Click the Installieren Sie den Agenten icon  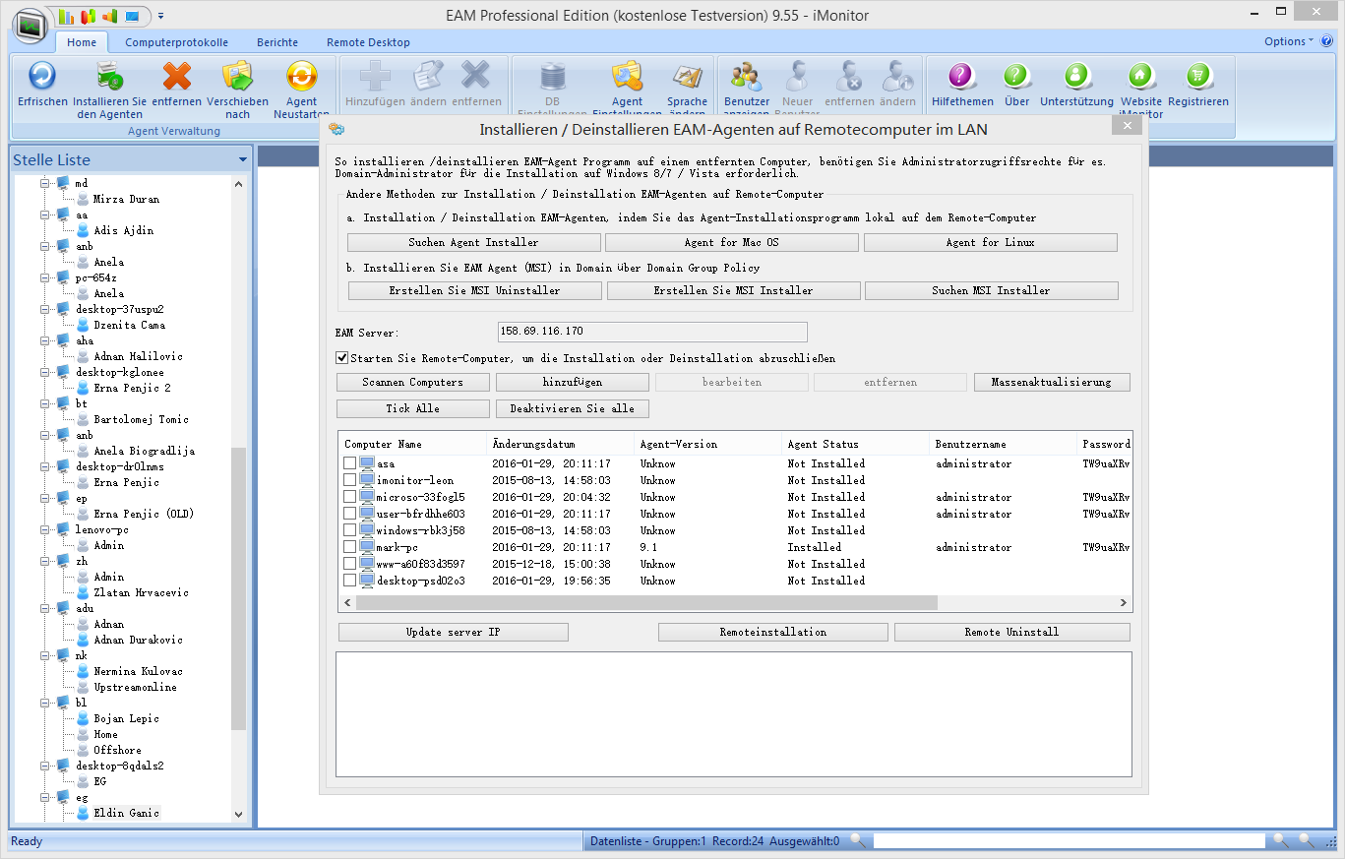point(109,77)
